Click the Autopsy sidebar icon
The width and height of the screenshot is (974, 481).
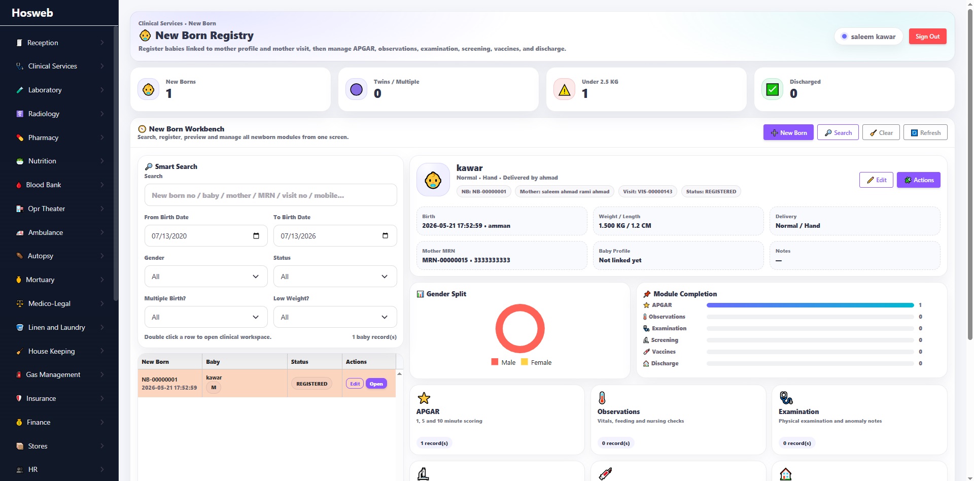(x=19, y=256)
